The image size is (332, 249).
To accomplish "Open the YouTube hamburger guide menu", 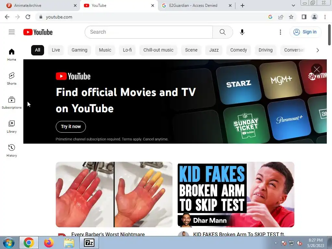I will (12, 32).
